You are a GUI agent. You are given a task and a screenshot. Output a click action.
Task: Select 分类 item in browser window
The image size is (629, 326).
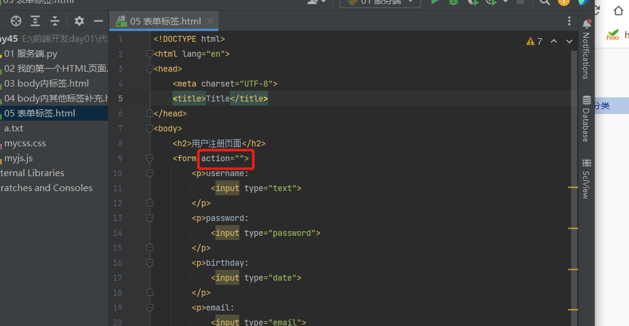[x=602, y=106]
